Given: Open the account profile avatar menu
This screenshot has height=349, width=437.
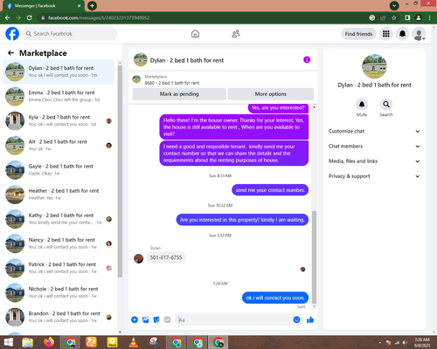Looking at the screenshot, I should [x=419, y=34].
